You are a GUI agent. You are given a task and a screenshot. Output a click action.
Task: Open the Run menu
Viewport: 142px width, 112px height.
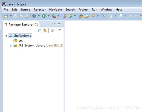coord(95,10)
